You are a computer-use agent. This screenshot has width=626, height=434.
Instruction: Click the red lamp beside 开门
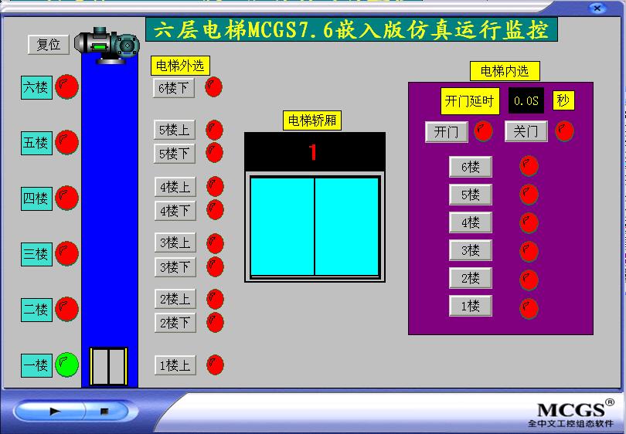483,131
